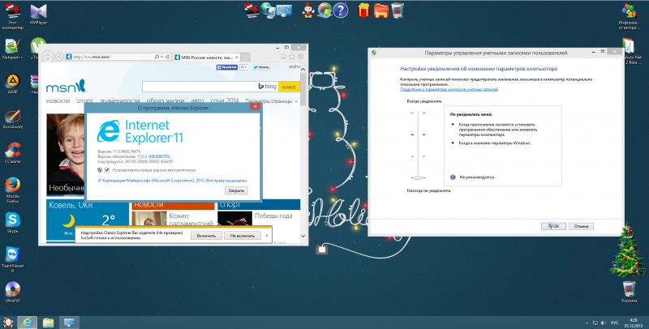
Task: Open the snowman icon in top dock
Action: pyautogui.click(x=308, y=11)
